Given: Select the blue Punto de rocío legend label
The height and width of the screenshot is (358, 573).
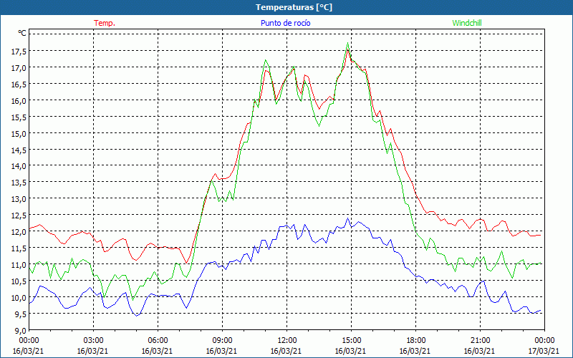Looking at the screenshot, I should click(x=285, y=23).
